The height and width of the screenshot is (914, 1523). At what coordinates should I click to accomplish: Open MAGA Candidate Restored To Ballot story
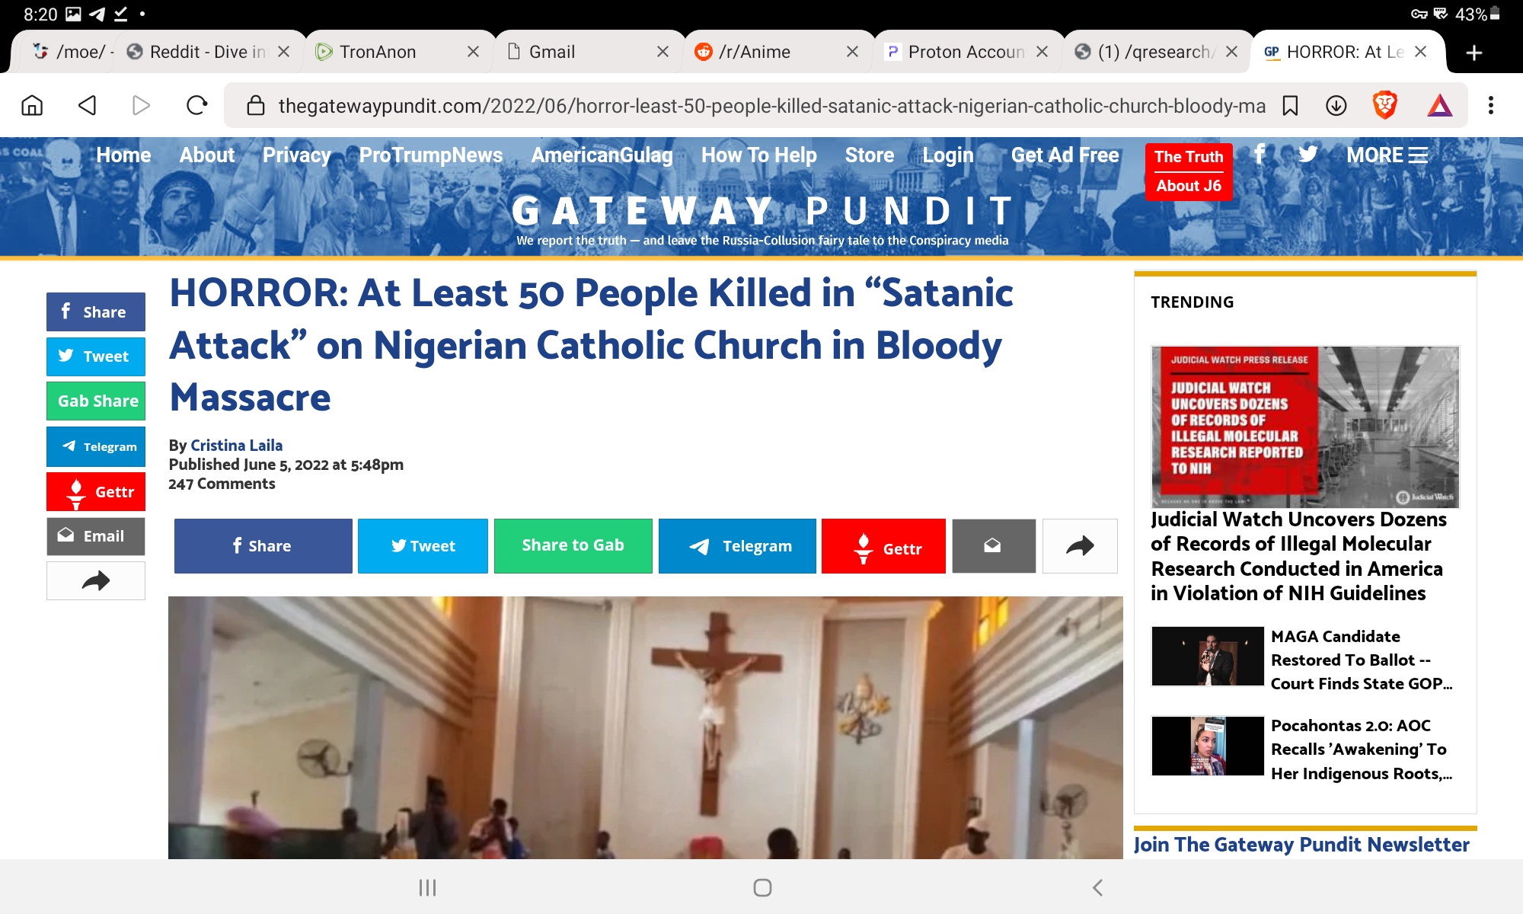coord(1362,660)
